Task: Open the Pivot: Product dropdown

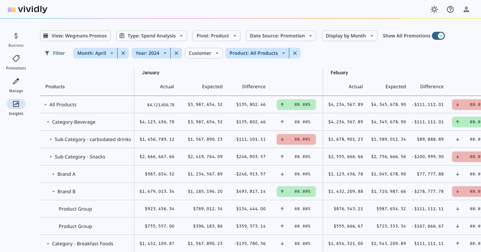Action: tap(216, 36)
